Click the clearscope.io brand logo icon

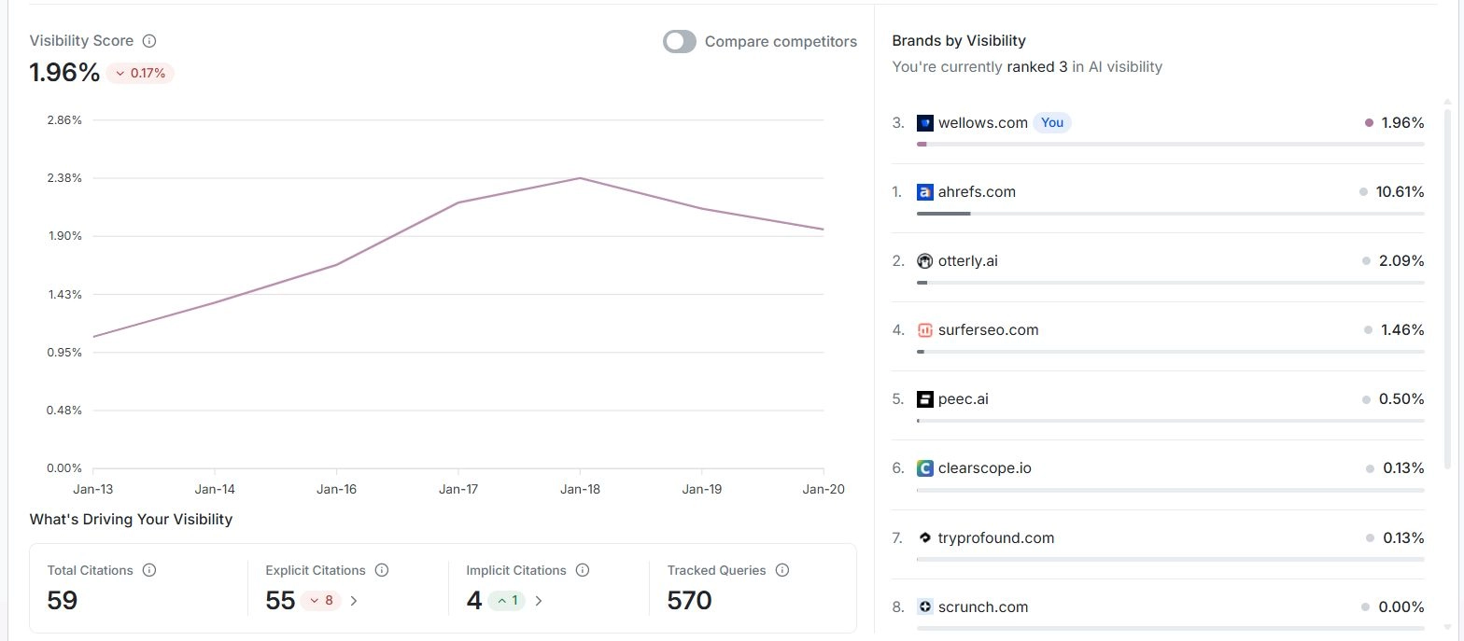925,468
